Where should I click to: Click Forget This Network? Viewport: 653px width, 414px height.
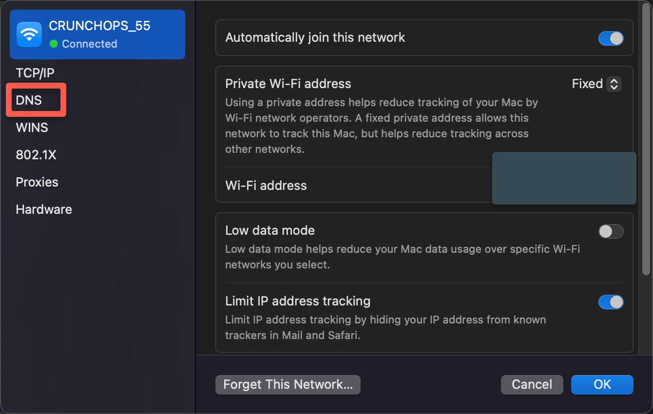click(x=287, y=385)
